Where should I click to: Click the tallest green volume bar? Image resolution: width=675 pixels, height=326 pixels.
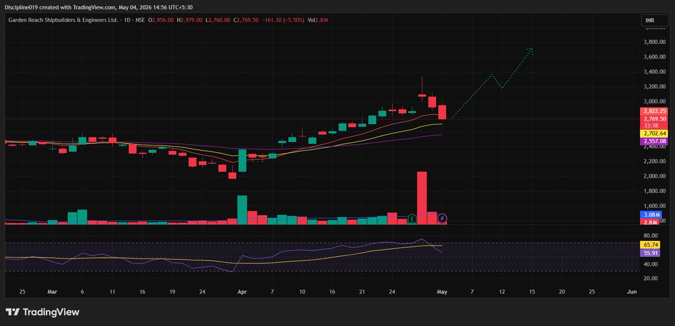[x=242, y=210]
